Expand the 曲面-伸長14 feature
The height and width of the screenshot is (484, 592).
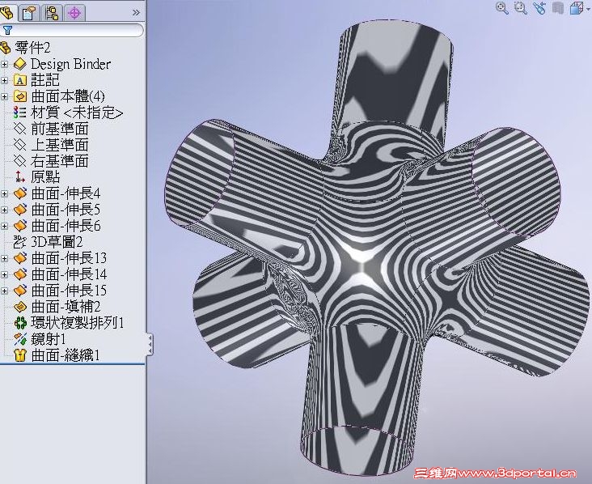point(5,274)
